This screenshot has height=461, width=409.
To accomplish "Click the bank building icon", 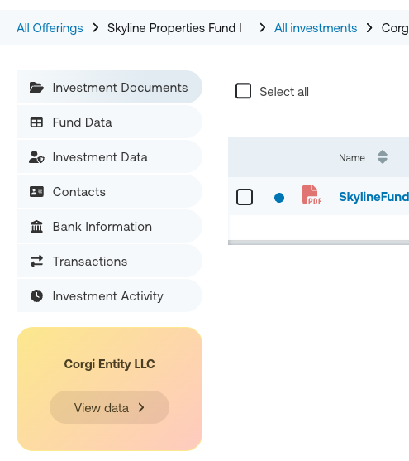I will tap(36, 227).
